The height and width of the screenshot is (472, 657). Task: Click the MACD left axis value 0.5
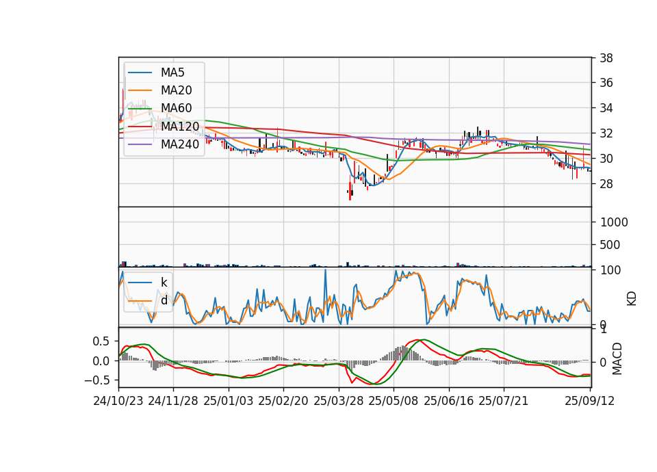[x=101, y=341]
